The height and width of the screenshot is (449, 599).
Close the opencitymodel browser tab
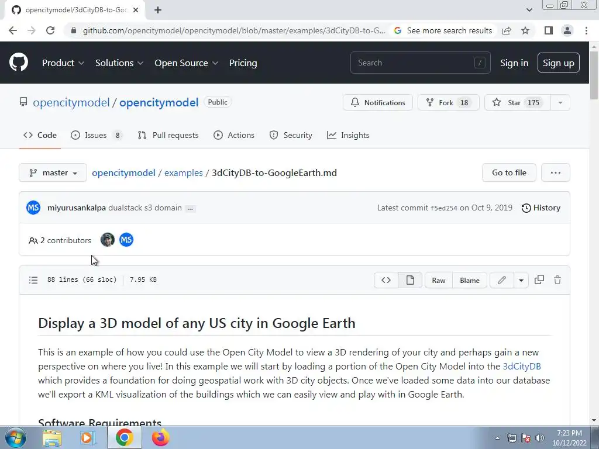(x=136, y=10)
